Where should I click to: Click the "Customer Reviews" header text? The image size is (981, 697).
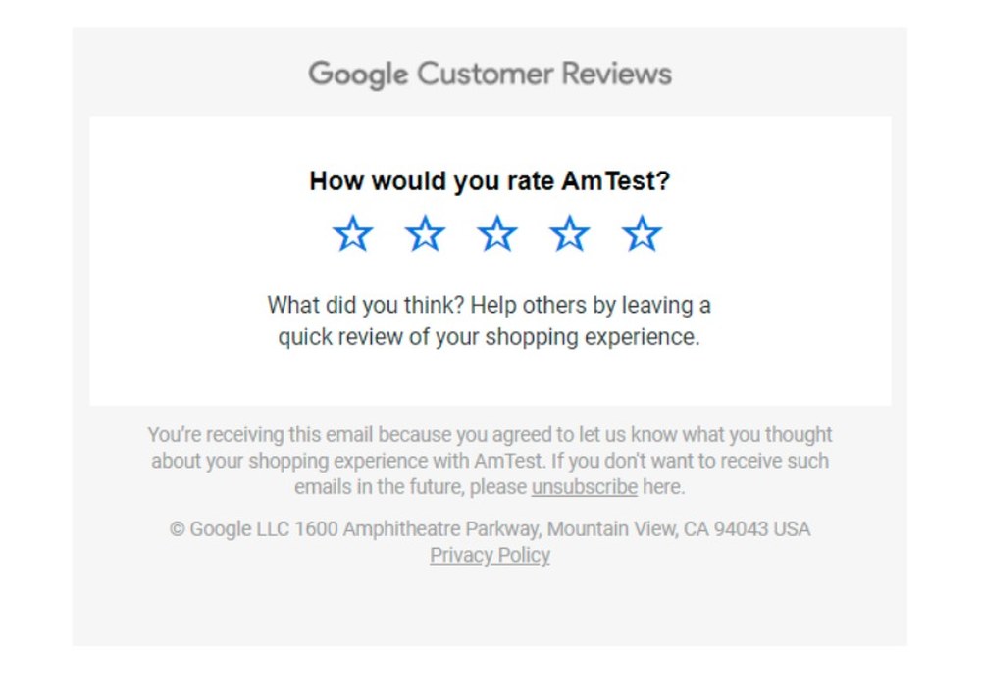click(544, 75)
